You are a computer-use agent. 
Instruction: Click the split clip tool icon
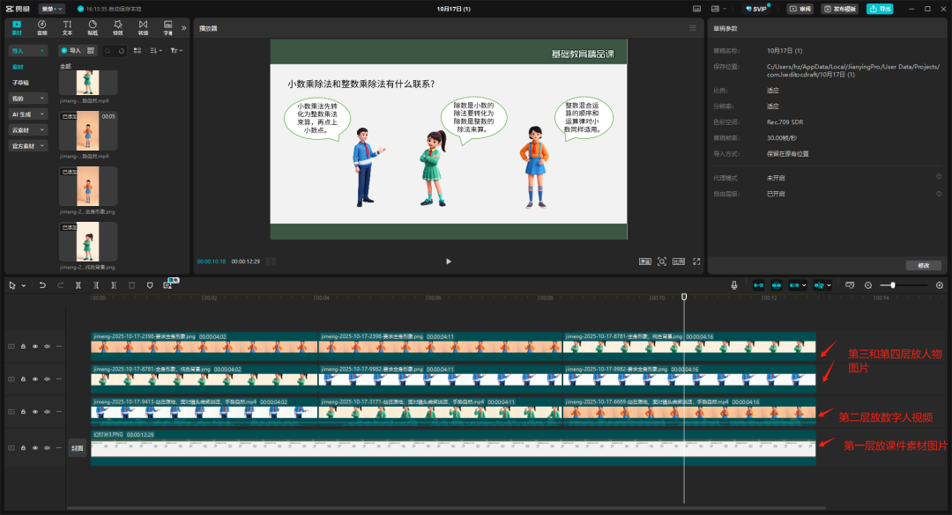[78, 285]
